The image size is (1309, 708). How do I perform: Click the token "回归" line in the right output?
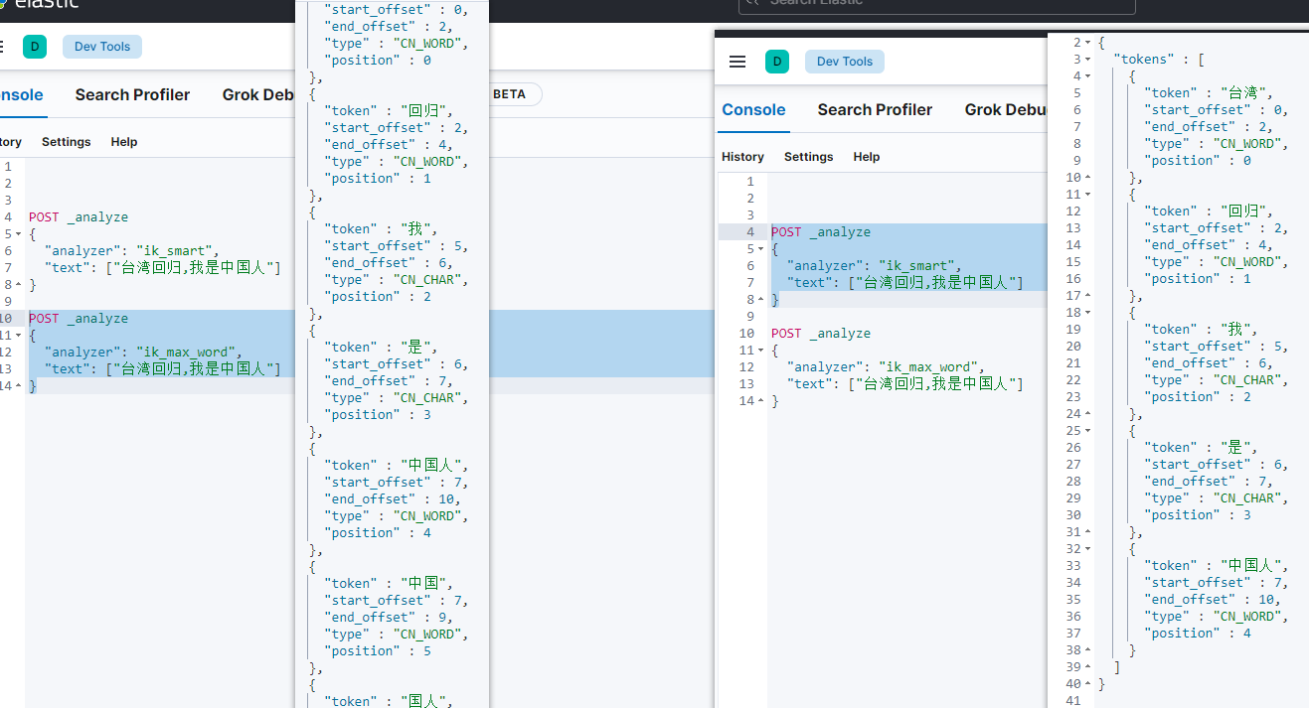1209,212
